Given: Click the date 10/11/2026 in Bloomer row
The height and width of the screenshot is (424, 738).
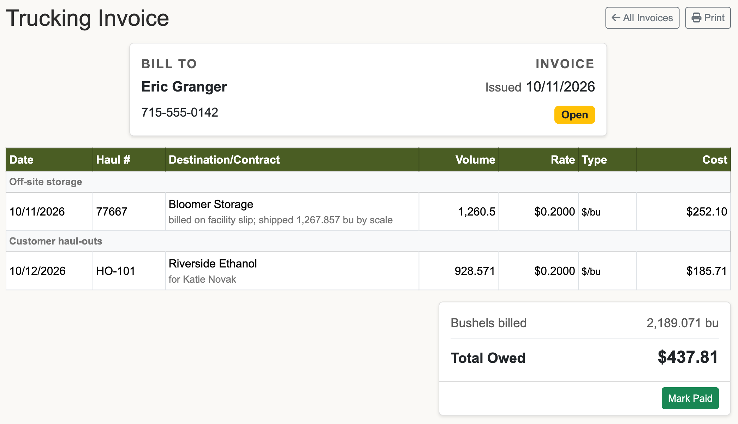Looking at the screenshot, I should pos(37,212).
